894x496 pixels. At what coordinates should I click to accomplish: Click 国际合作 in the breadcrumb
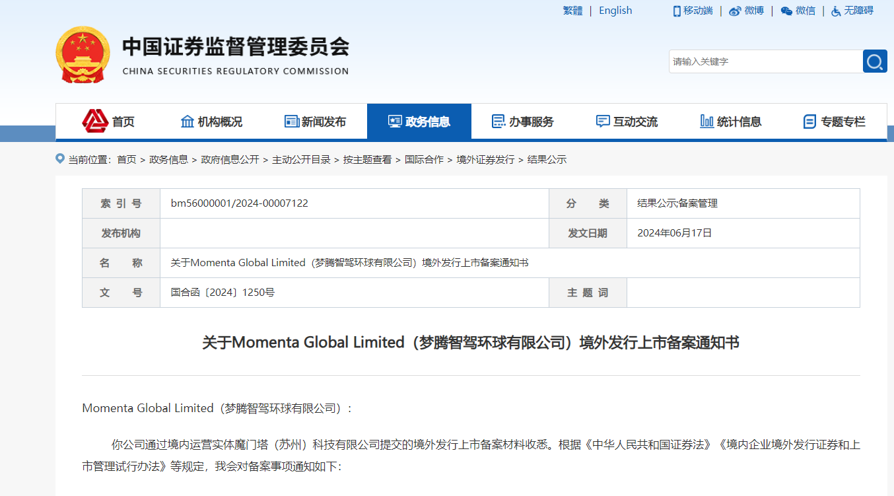coord(424,160)
